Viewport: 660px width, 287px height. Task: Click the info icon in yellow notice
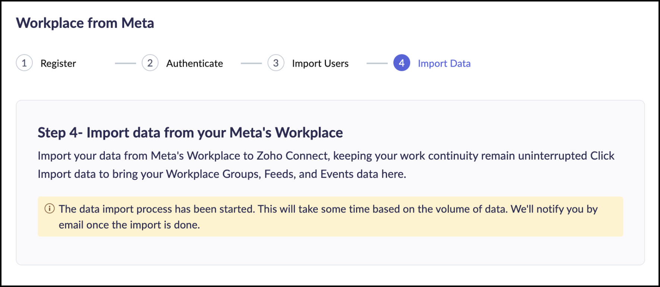point(50,208)
